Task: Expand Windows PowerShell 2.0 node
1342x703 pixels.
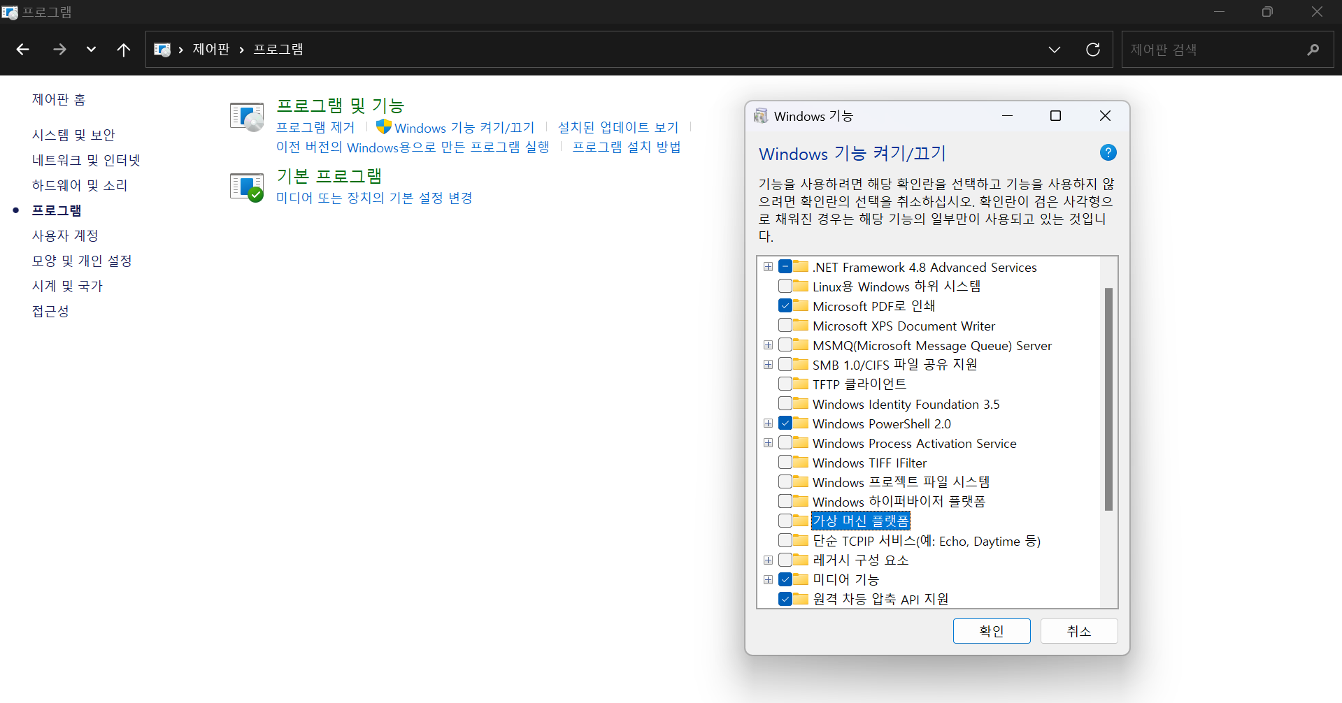Action: [x=768, y=423]
